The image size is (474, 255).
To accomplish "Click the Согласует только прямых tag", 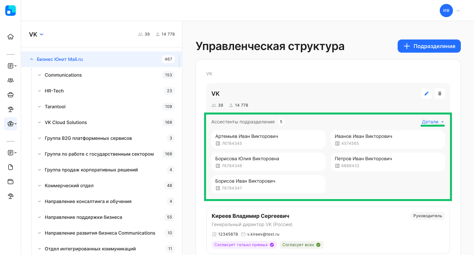I will [244, 245].
